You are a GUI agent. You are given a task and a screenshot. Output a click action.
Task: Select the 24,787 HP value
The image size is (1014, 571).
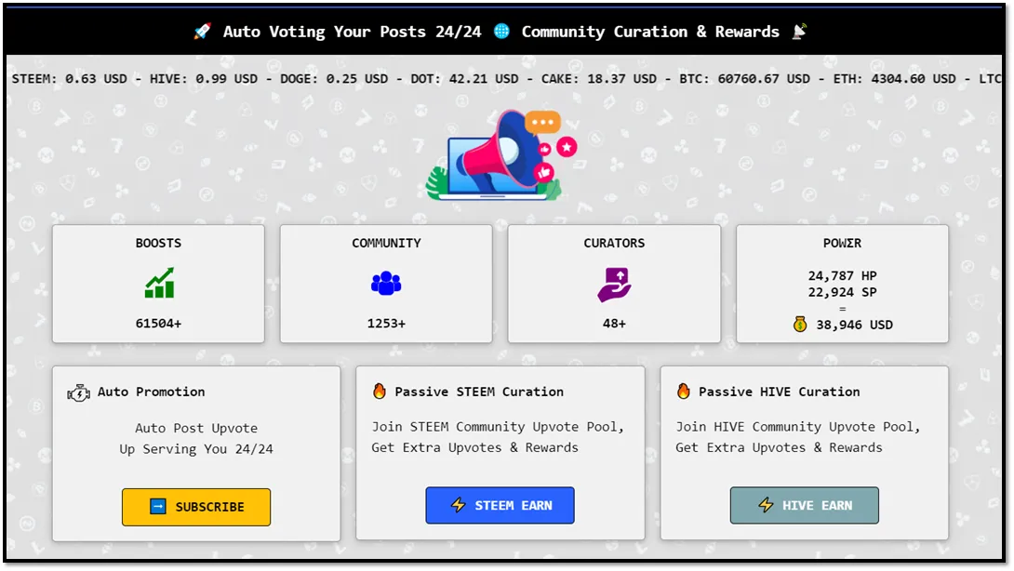pyautogui.click(x=842, y=275)
